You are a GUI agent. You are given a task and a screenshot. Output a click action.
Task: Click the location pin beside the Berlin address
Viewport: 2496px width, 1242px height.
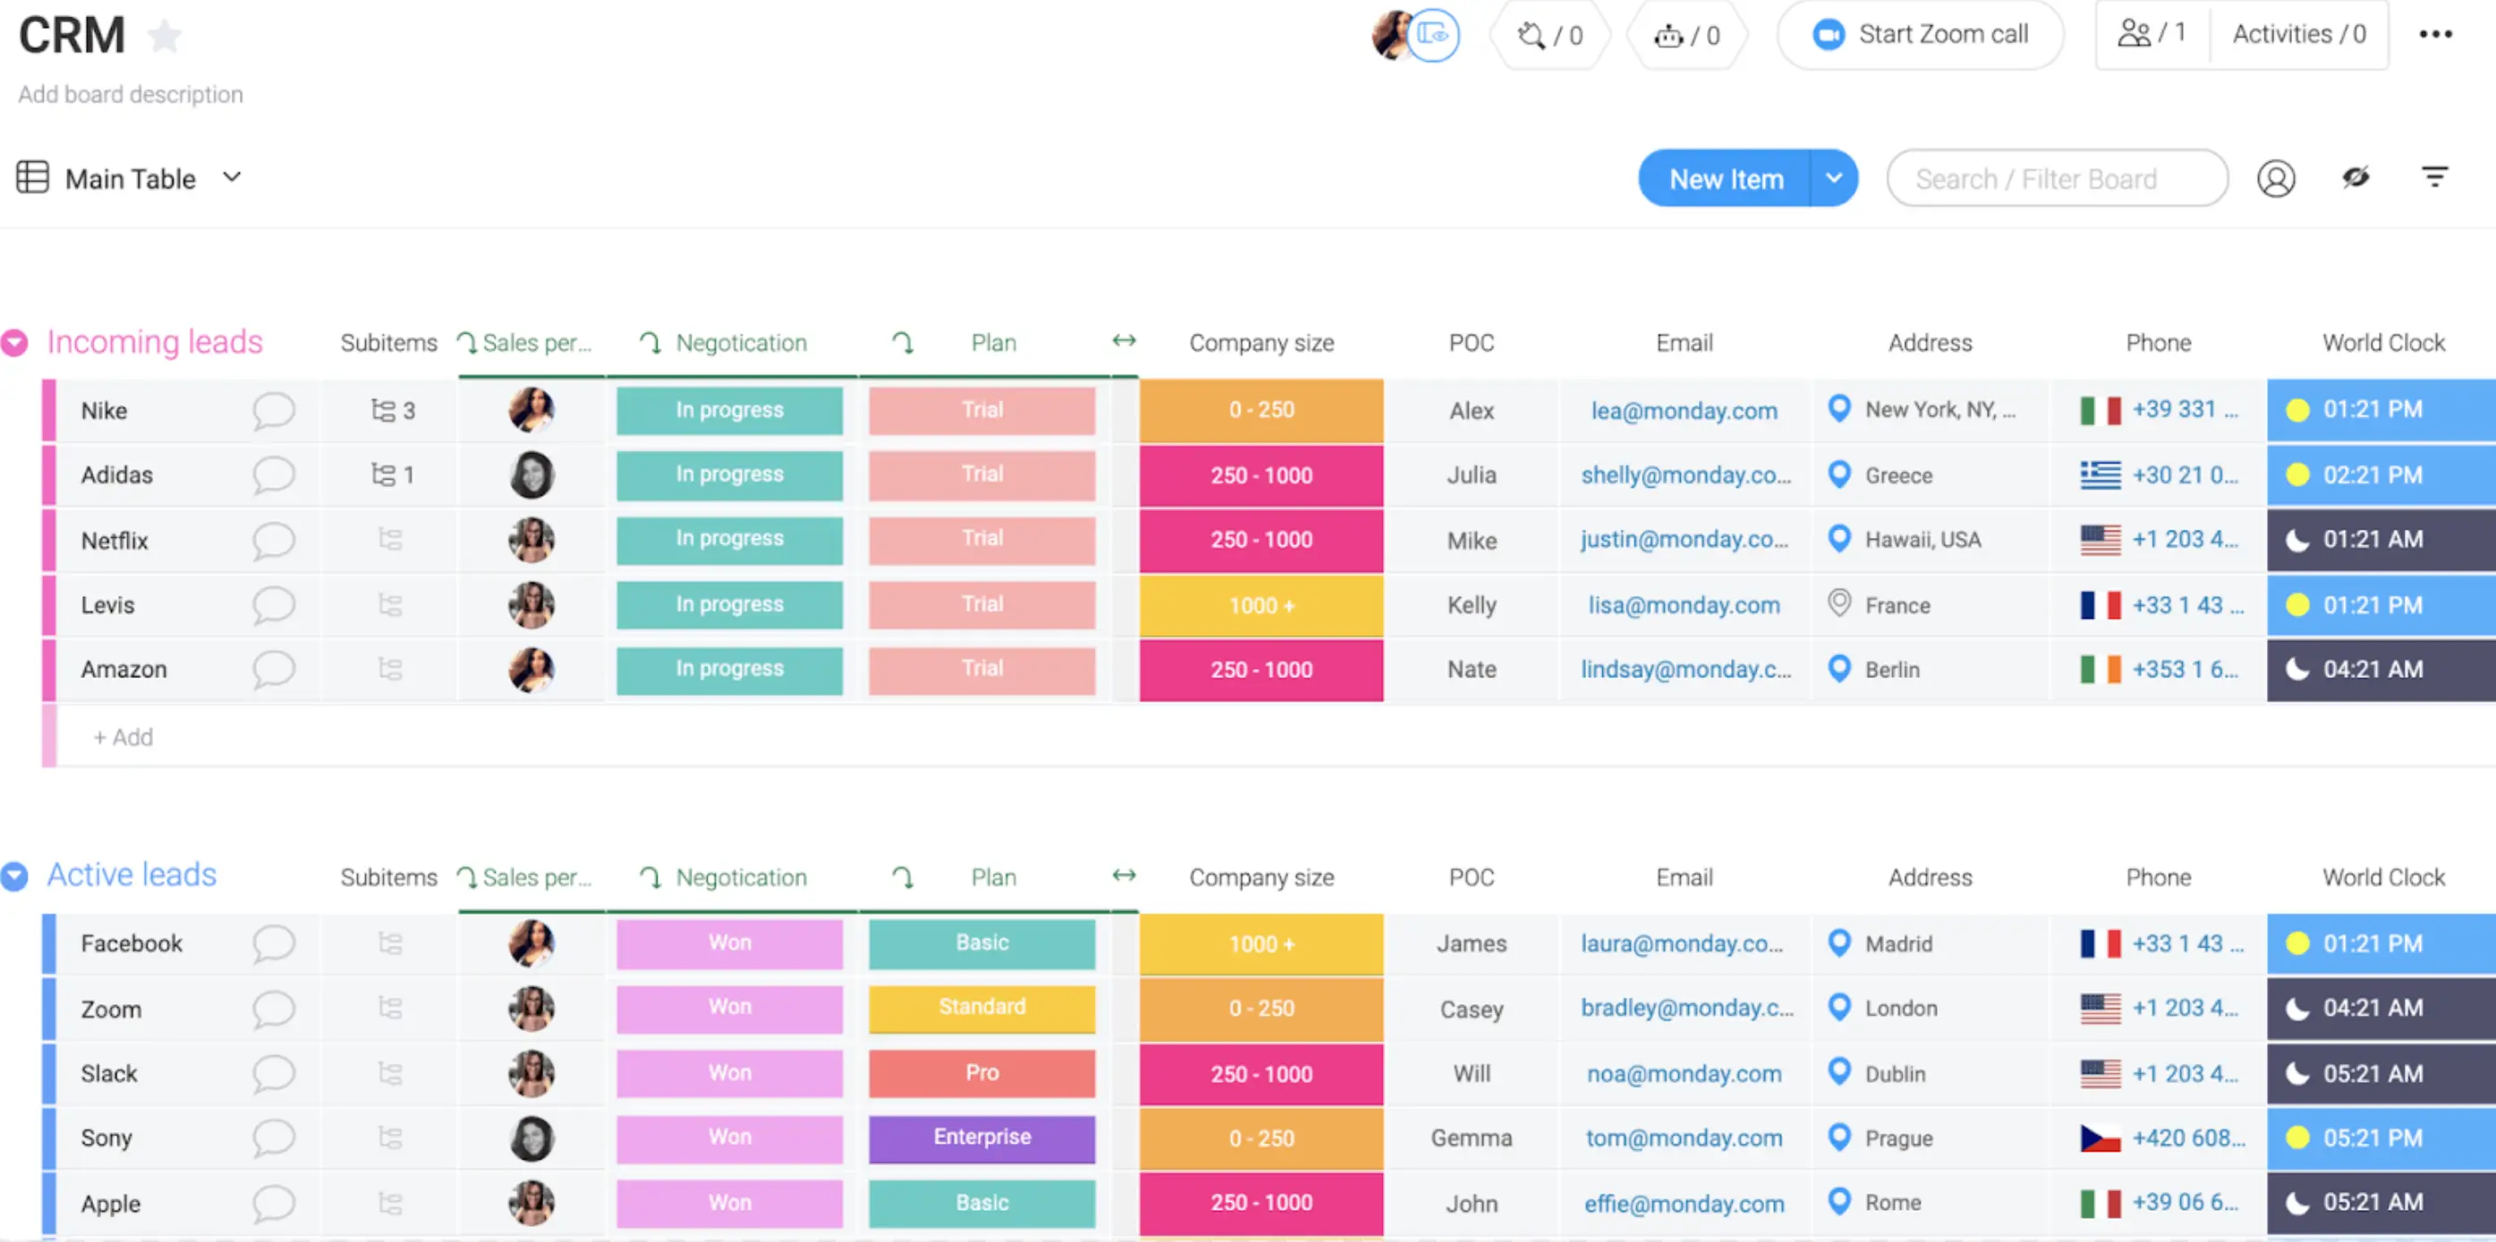[x=1839, y=668]
